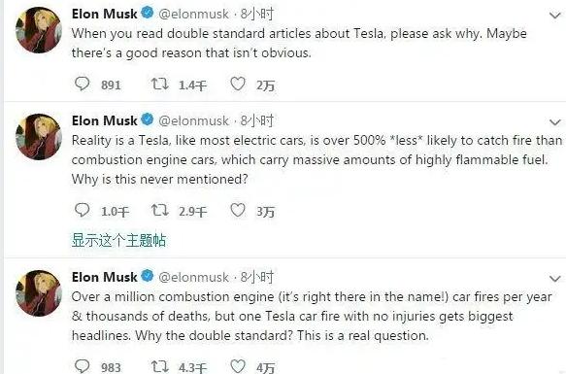Reply to the 500% less likely tweet
Viewport: 566px width, 374px height.
click(x=82, y=210)
